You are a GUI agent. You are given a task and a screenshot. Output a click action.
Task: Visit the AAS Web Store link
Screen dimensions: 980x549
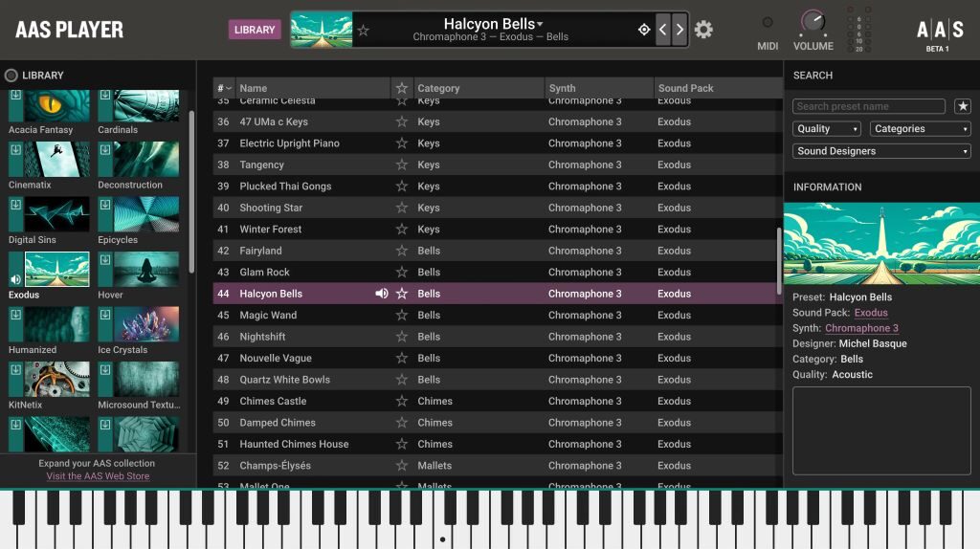point(98,476)
